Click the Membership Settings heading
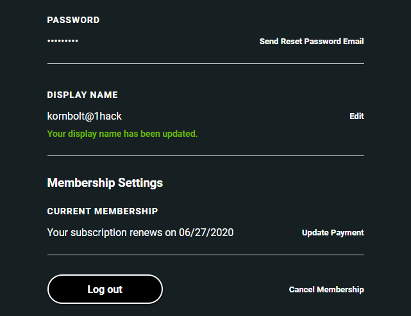Screen dimensions: 411x316 tap(105, 183)
